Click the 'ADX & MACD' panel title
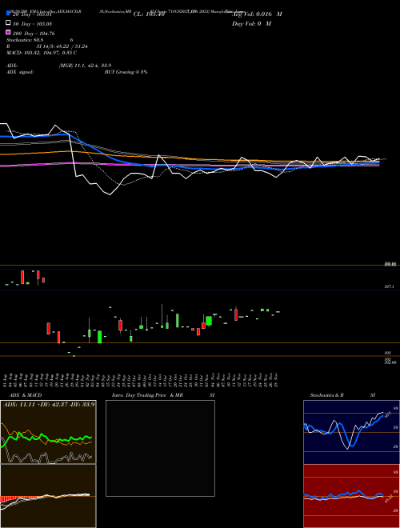 [x=26, y=395]
